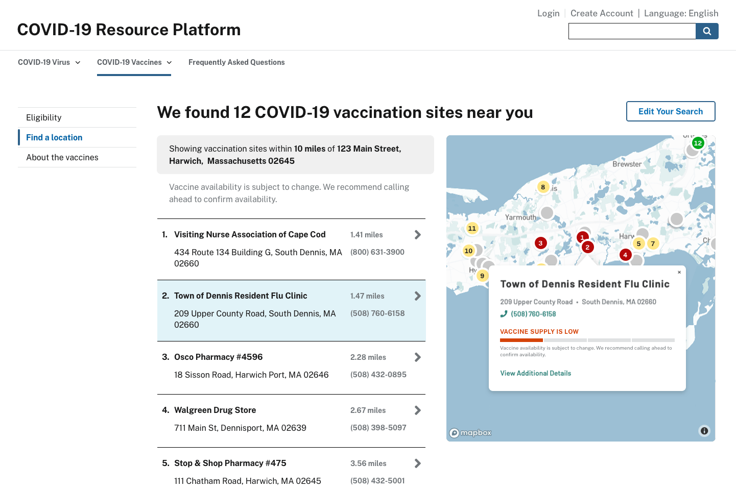This screenshot has height=489, width=736.
Task: Click red map marker number 2
Action: point(587,247)
